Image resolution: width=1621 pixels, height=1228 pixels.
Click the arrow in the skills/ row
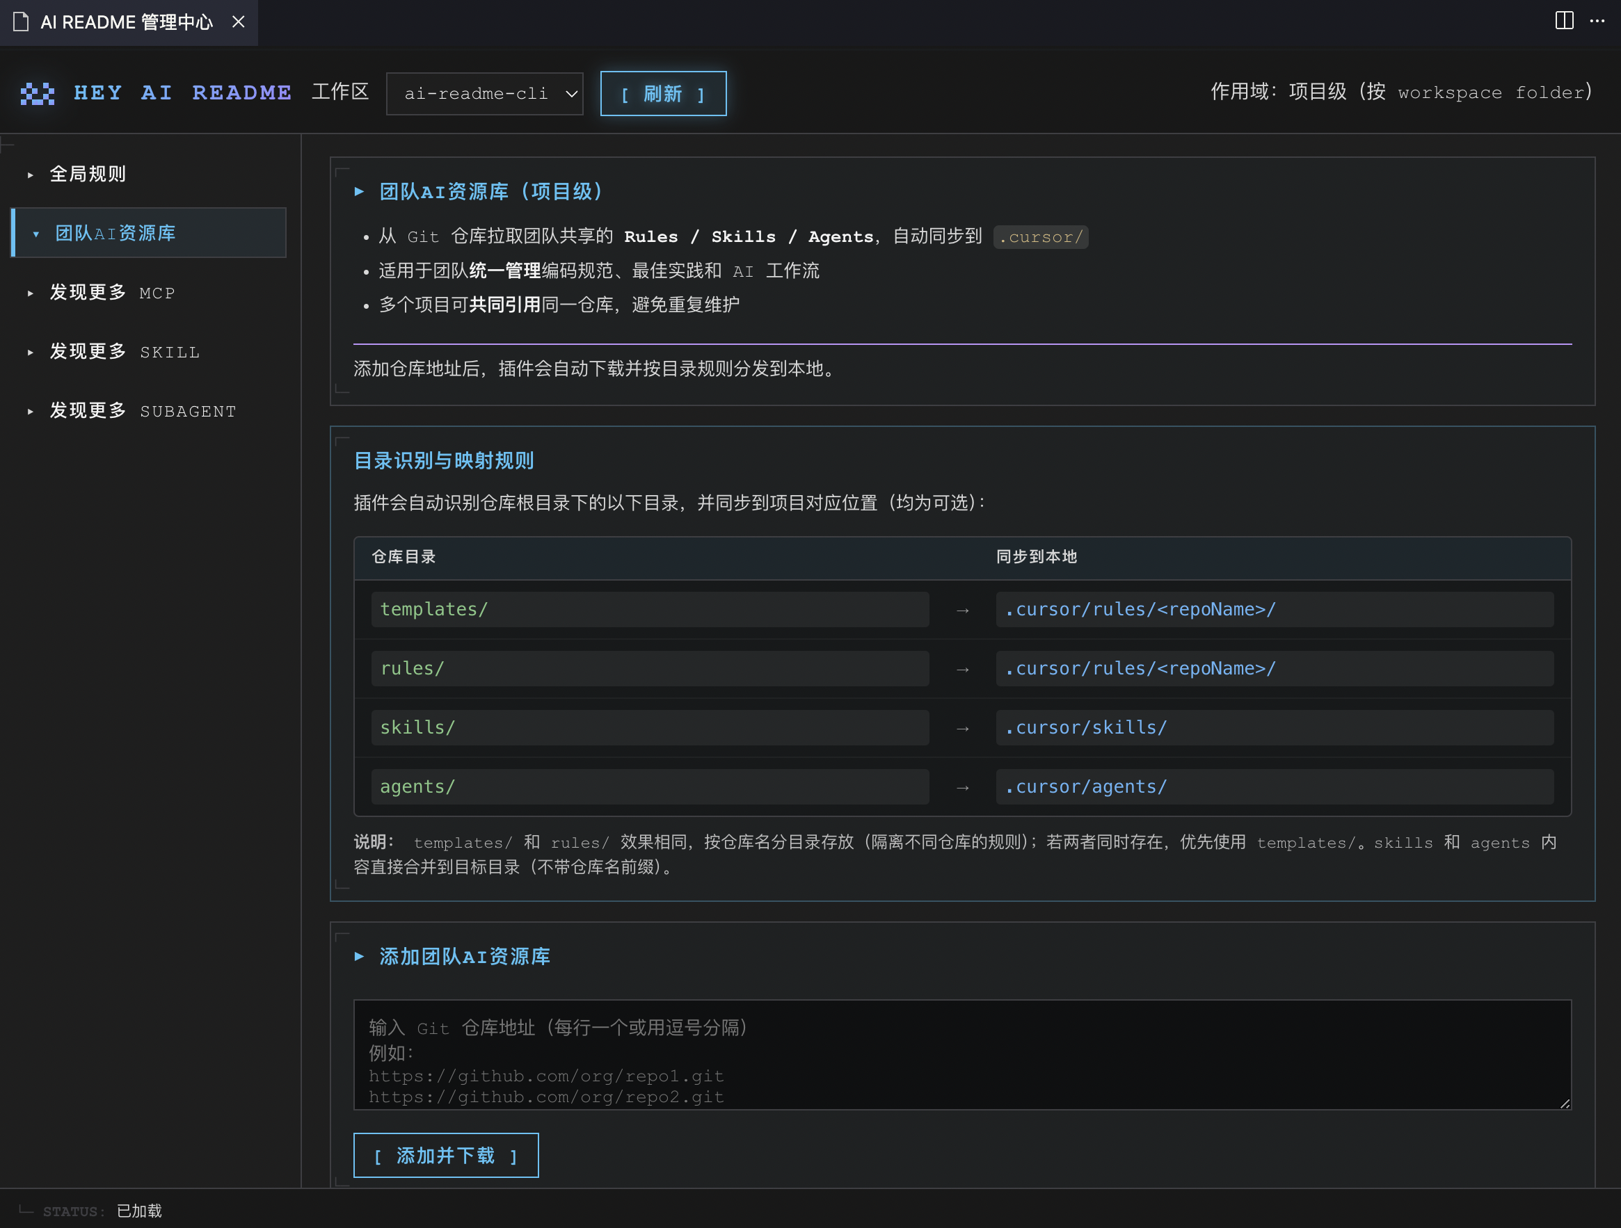click(962, 728)
